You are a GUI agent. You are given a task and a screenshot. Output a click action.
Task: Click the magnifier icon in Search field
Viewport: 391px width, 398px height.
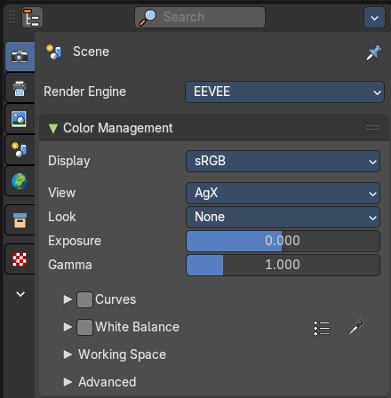(148, 18)
